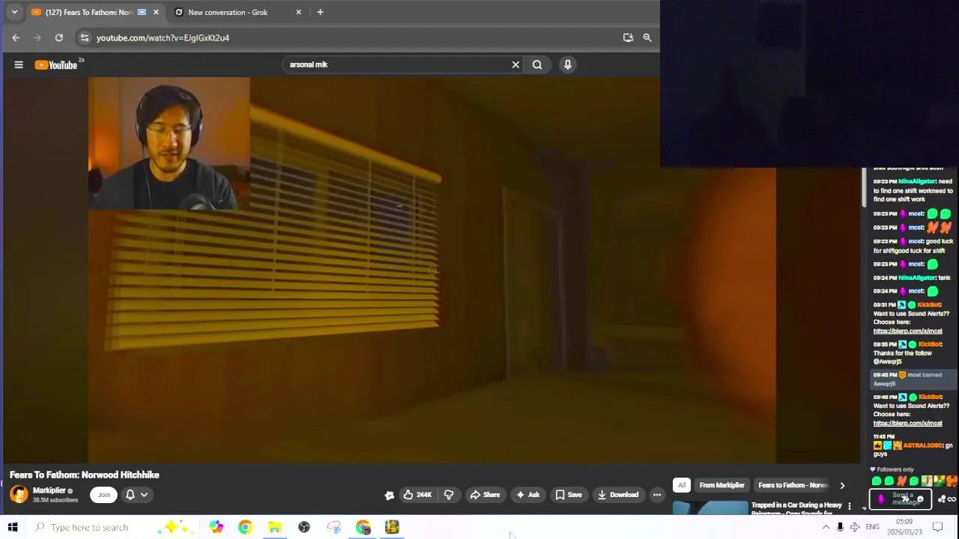Select the youtube.com URL in address bar
Viewport: 959px width, 539px height.
[163, 37]
